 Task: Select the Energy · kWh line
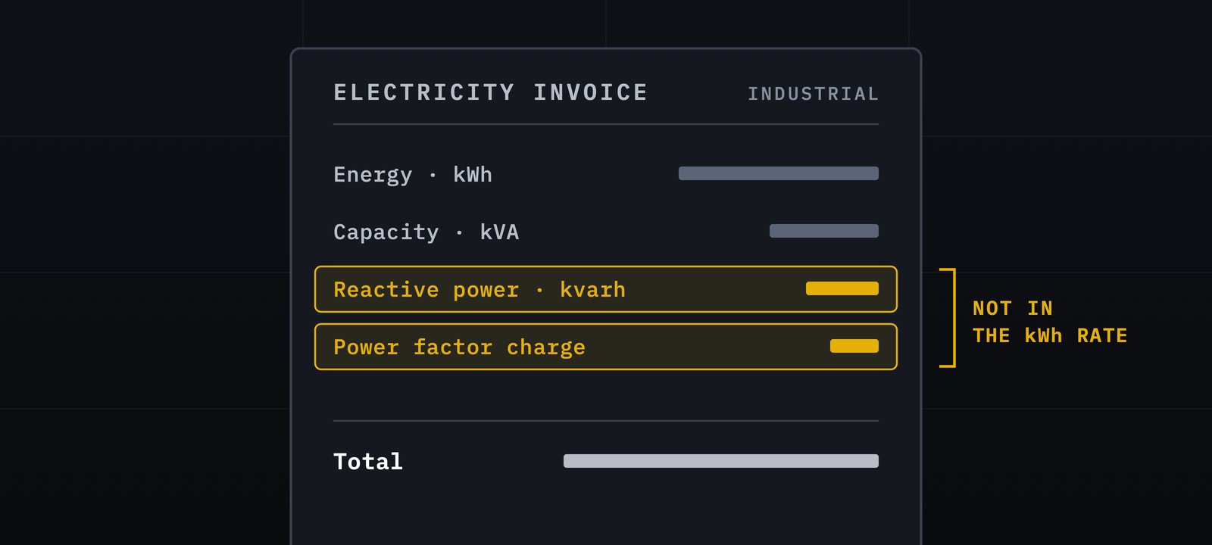click(606, 174)
